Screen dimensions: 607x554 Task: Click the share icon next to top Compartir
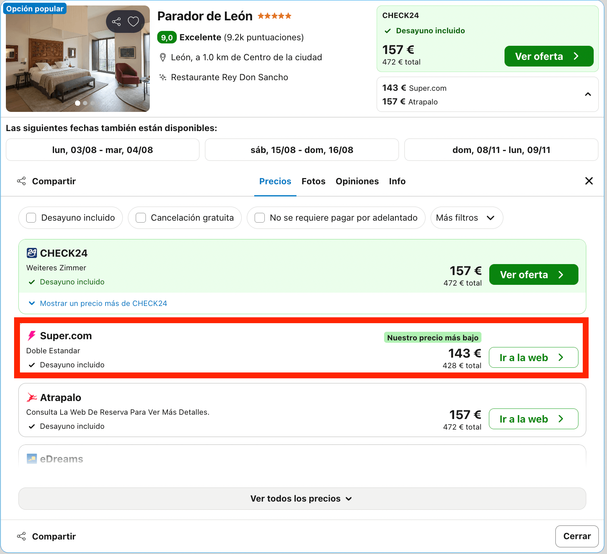tap(22, 181)
